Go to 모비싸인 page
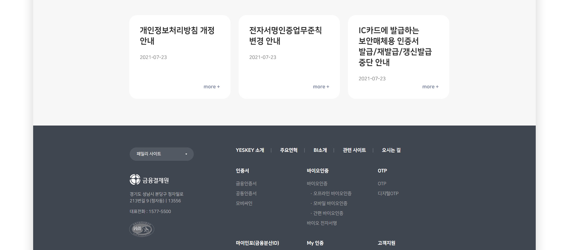Image resolution: width=568 pixels, height=250 pixels. pyautogui.click(x=244, y=203)
